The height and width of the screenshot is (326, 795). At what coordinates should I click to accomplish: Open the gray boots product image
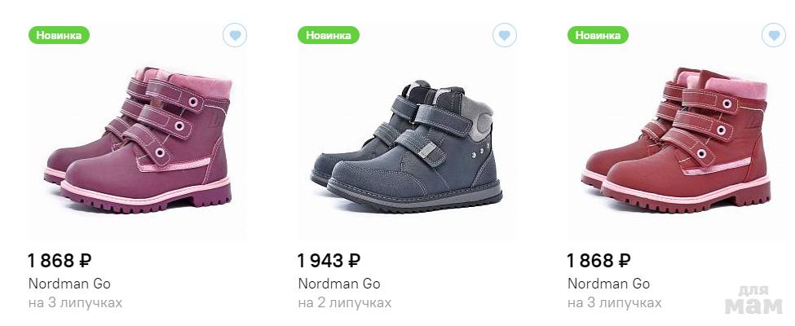tap(406, 143)
